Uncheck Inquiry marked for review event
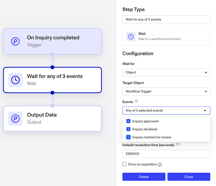 click(x=128, y=137)
